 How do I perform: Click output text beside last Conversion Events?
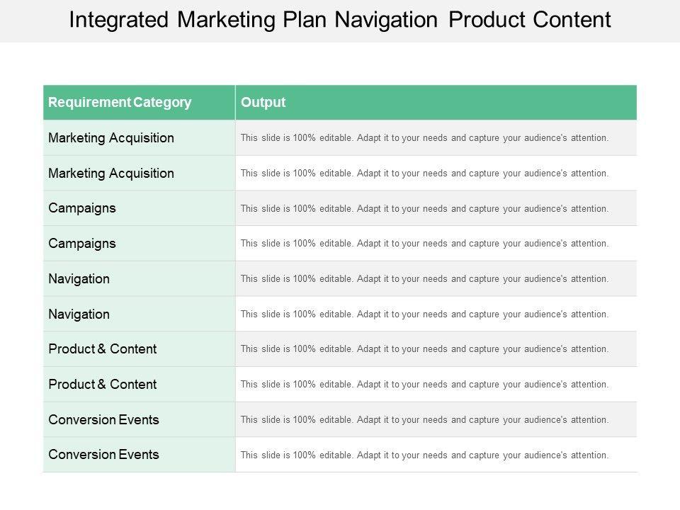coord(424,455)
